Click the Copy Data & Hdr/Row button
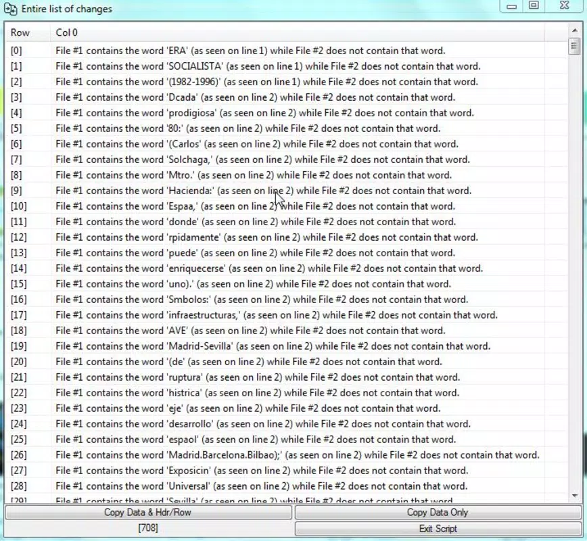The image size is (587, 541). pos(148,512)
